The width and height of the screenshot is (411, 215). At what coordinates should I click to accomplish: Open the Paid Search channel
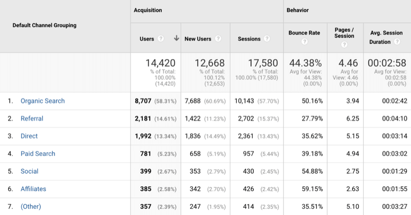coord(38,154)
